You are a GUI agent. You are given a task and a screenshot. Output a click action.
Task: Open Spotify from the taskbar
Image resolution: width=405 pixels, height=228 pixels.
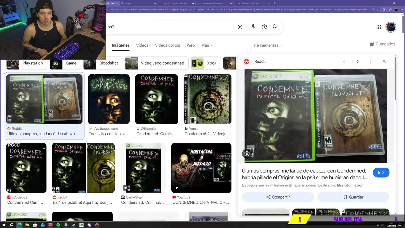tap(58, 225)
